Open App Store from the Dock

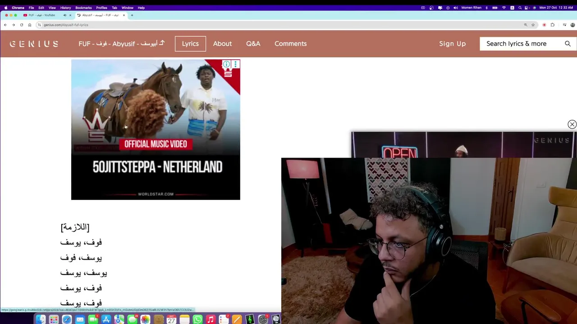point(106,319)
